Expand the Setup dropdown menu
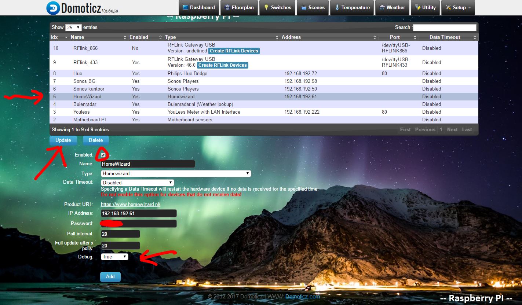 coord(458,8)
